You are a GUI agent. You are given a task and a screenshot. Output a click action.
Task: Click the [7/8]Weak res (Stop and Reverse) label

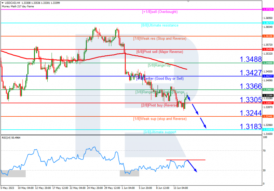pyautogui.click(x=160, y=39)
